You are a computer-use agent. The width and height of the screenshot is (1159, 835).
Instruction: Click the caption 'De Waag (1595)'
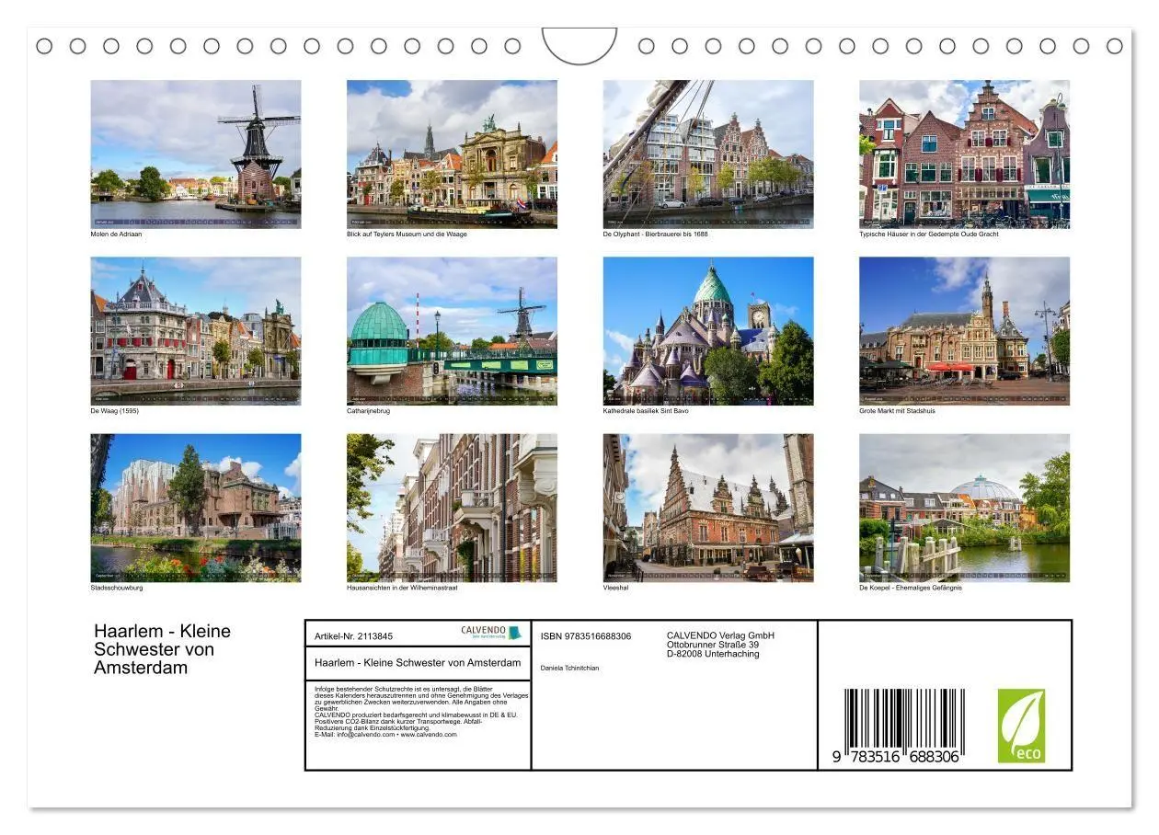tap(114, 411)
